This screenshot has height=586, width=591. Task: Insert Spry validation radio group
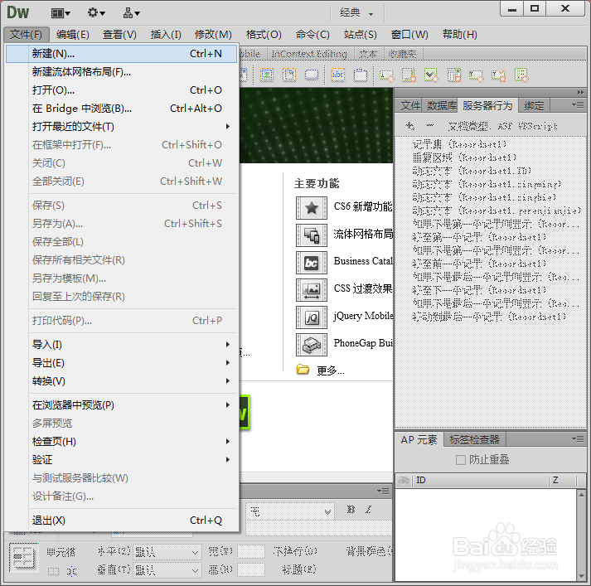521,75
